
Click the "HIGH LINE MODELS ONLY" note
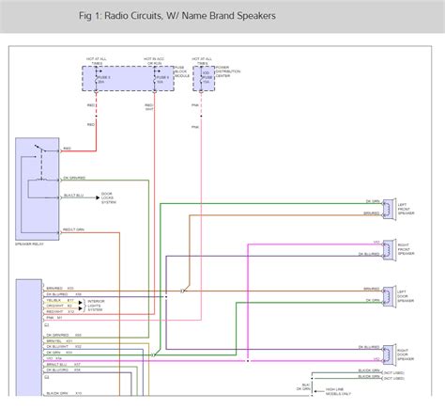(x=338, y=391)
